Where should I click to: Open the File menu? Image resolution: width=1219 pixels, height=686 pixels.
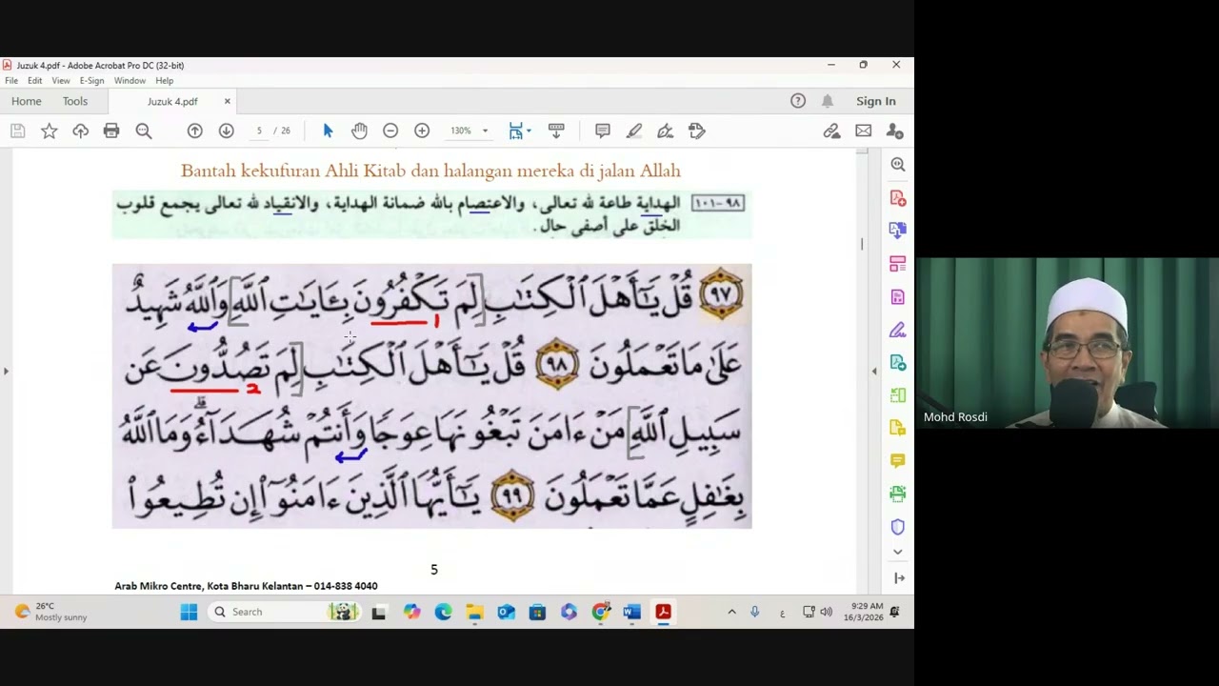11,81
